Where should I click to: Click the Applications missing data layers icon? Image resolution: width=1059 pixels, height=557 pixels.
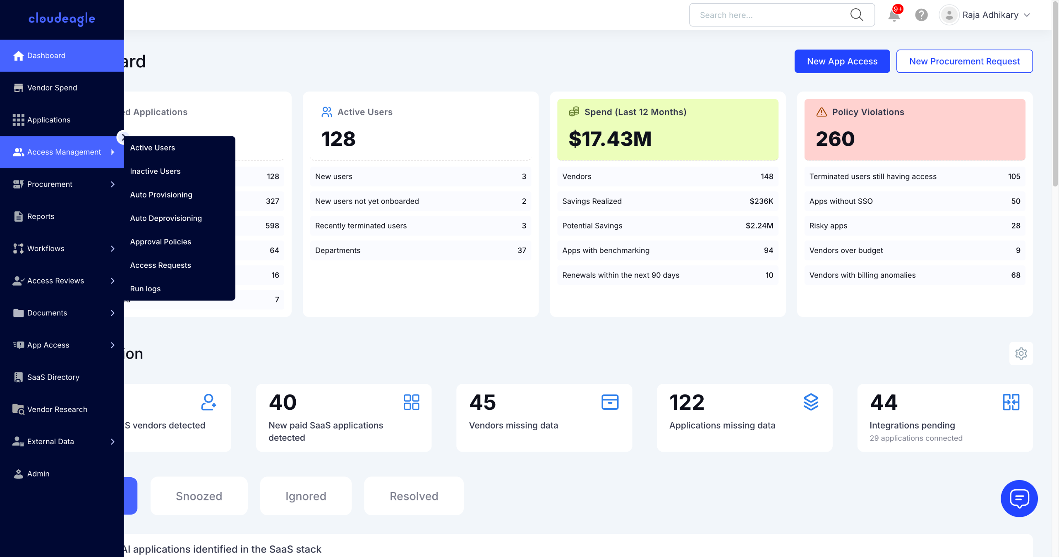[x=811, y=402]
